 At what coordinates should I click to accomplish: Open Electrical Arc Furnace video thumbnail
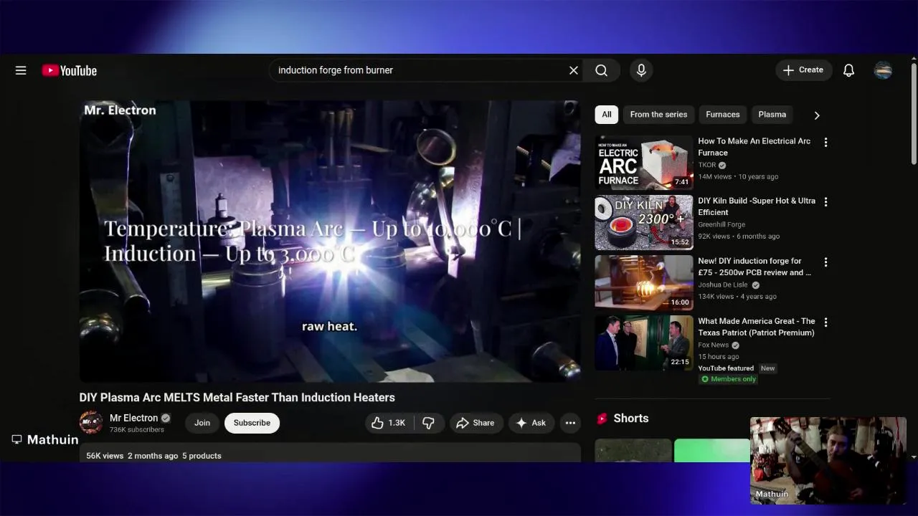pyautogui.click(x=644, y=163)
